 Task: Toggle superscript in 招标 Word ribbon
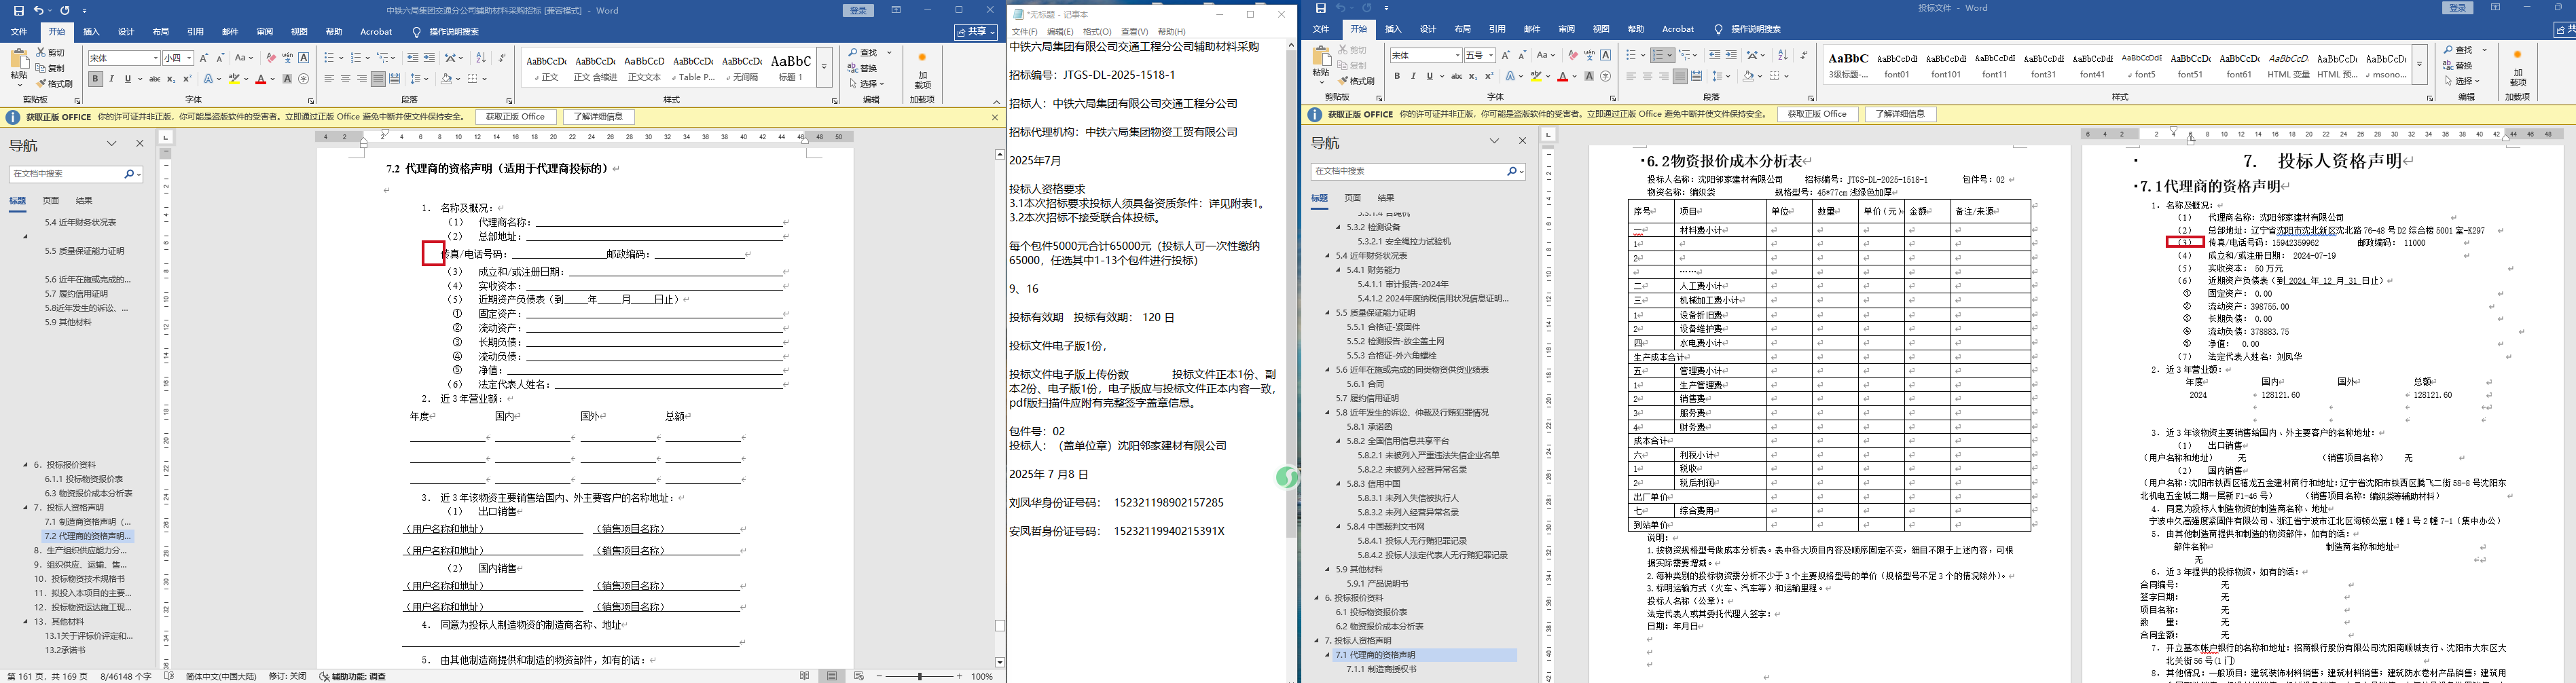tap(187, 79)
